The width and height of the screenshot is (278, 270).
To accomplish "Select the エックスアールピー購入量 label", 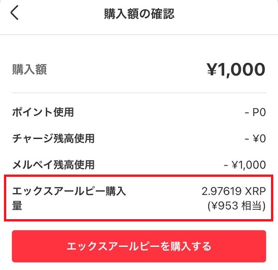I will point(69,198).
